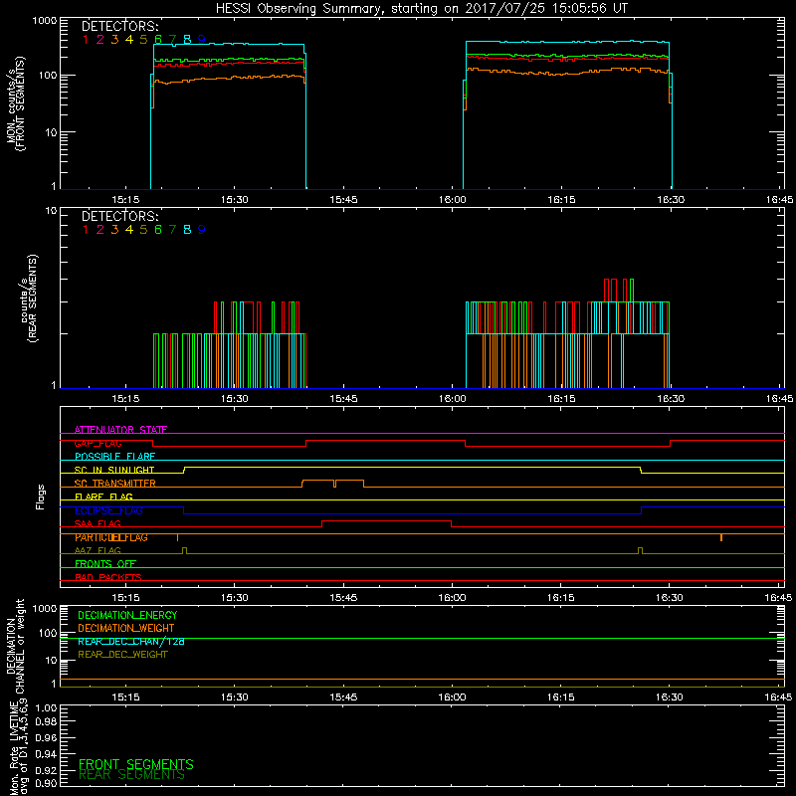Click 15:15 tick label under decimation plot

point(125,697)
